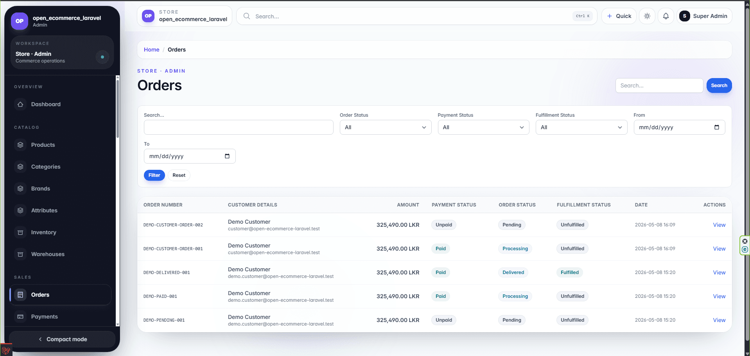Click the Laravel debug bar icon at bottom-left corner
The height and width of the screenshot is (356, 750).
6,350
